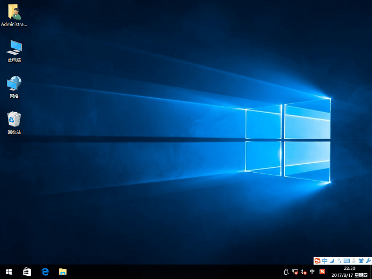Click the Sogou logo on the floating IME bar

click(x=317, y=261)
